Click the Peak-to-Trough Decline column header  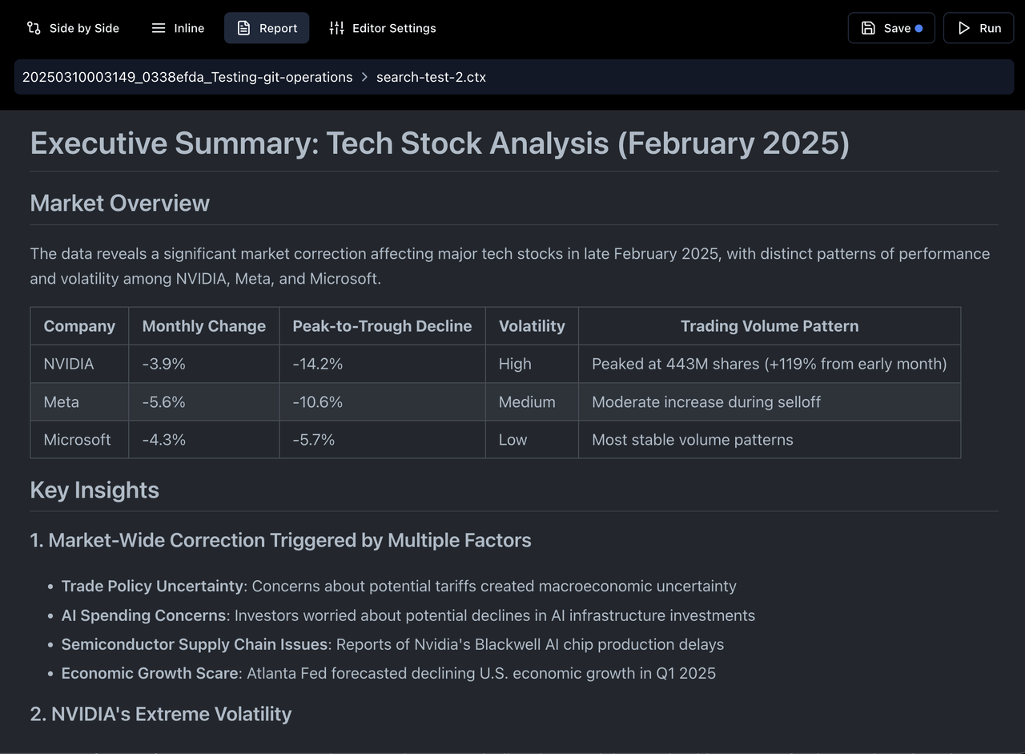click(382, 326)
